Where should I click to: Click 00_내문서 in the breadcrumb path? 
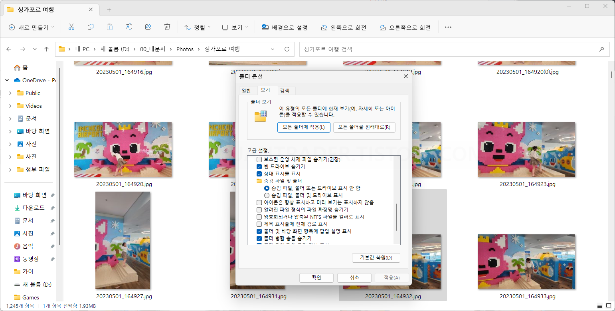[x=152, y=49]
